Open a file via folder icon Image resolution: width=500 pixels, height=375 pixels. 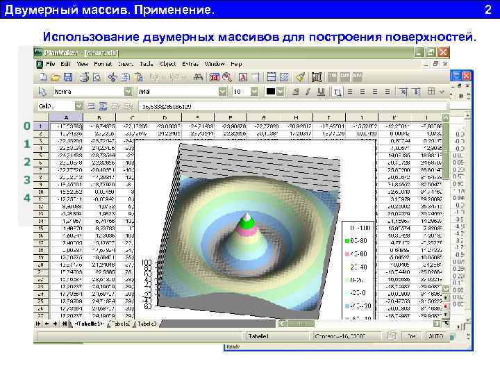pos(56,77)
